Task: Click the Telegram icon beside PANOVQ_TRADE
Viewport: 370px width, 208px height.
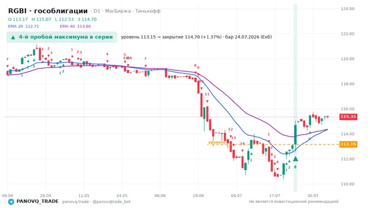Action: pos(11,202)
